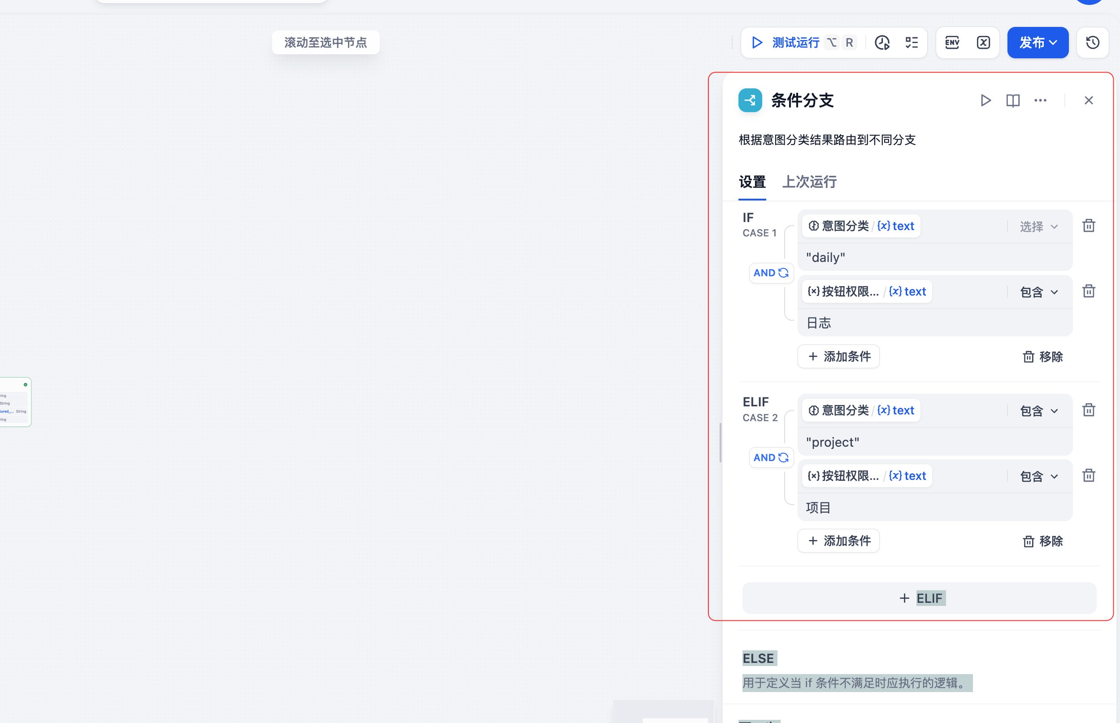Open documentation with the book icon
The width and height of the screenshot is (1120, 723).
[x=1013, y=100]
